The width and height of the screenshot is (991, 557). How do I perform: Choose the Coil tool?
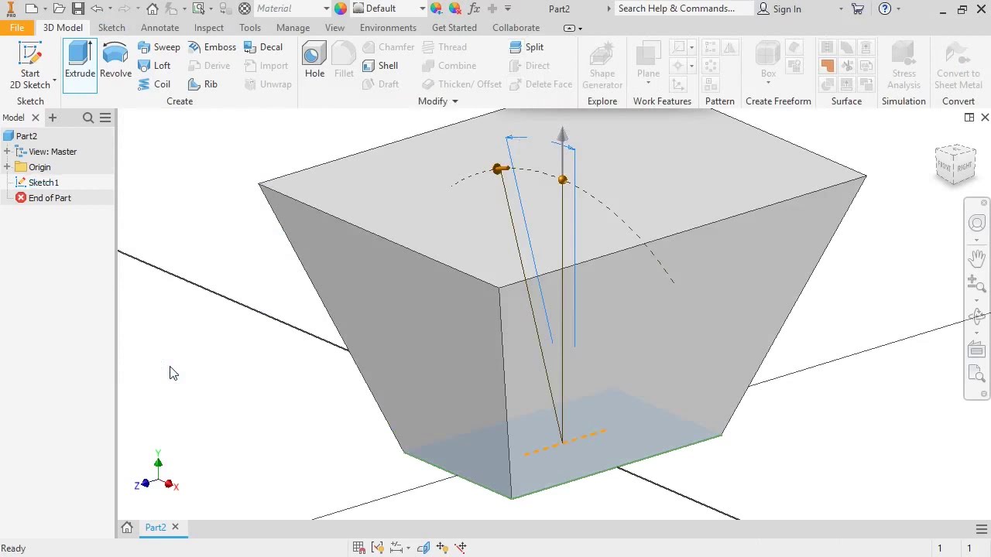(x=154, y=84)
